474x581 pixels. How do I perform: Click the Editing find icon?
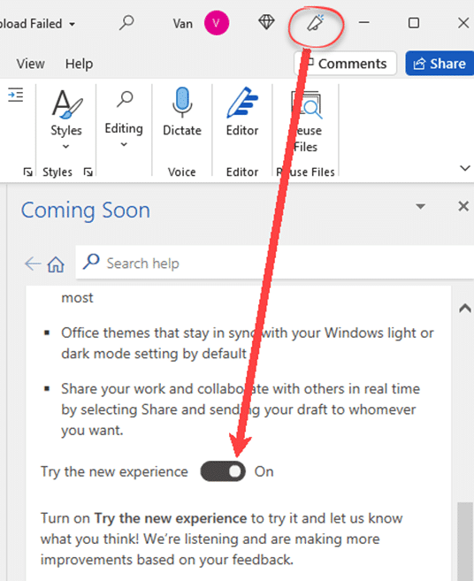coord(125,99)
